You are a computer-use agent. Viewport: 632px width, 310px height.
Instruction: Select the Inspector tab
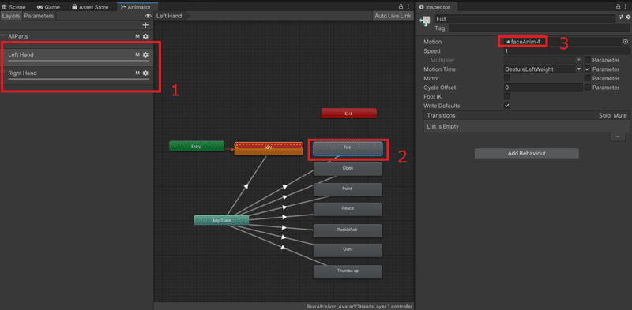coord(438,7)
